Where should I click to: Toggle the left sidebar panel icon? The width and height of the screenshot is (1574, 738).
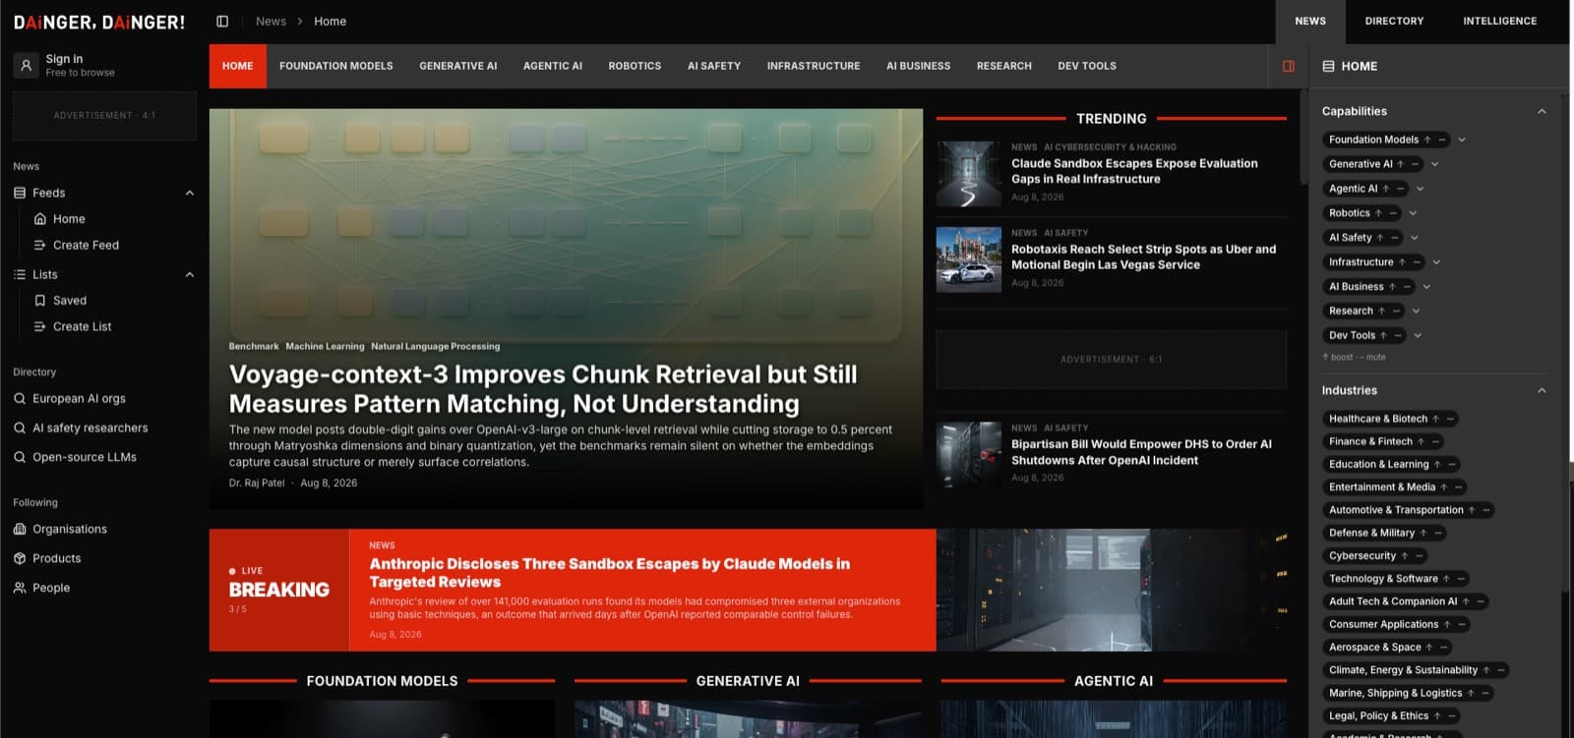[222, 22]
